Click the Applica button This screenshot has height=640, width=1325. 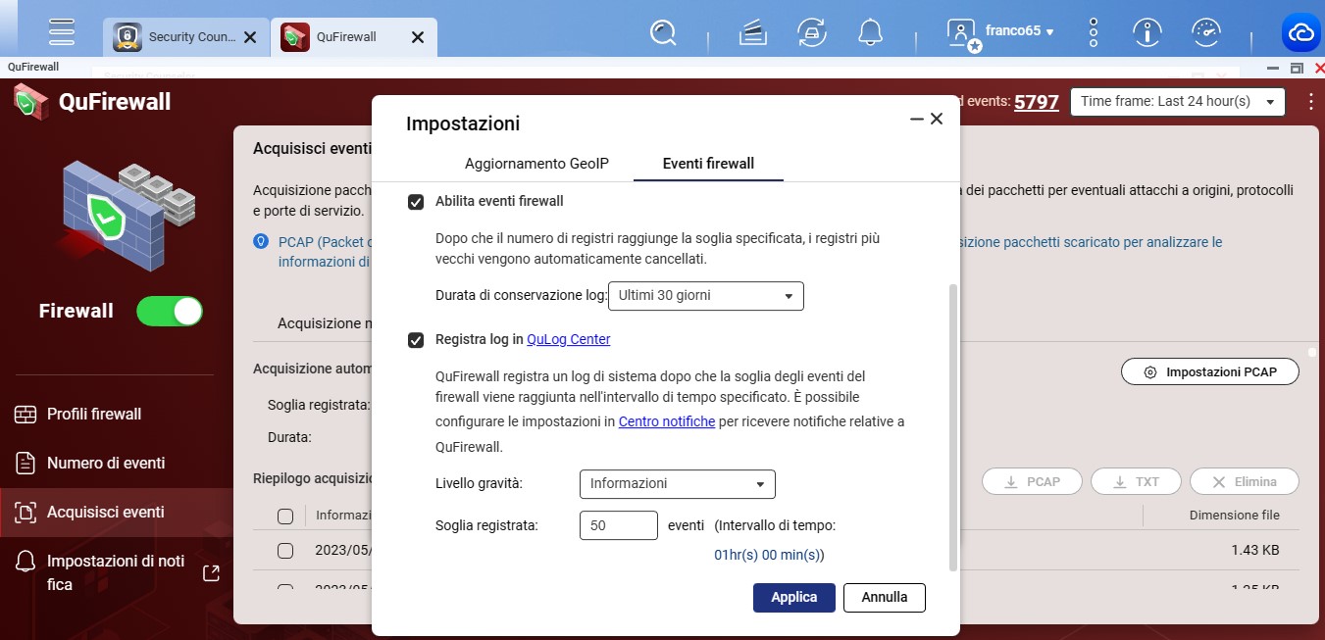pyautogui.click(x=793, y=598)
